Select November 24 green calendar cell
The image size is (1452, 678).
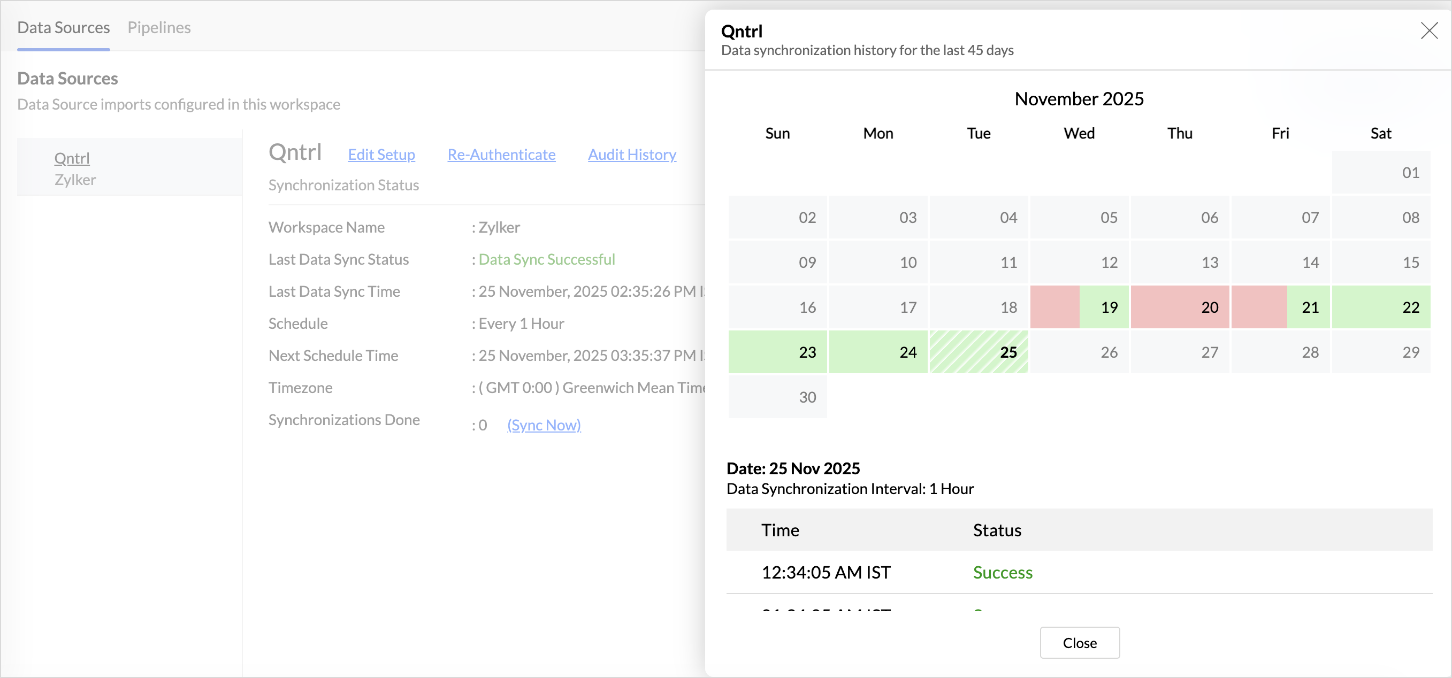(877, 352)
